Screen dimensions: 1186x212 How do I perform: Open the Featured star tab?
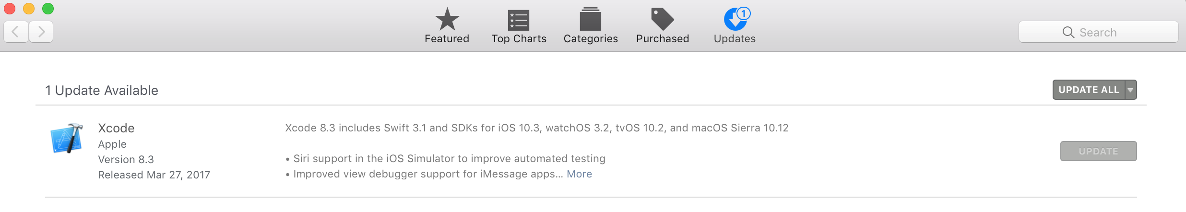point(447,20)
